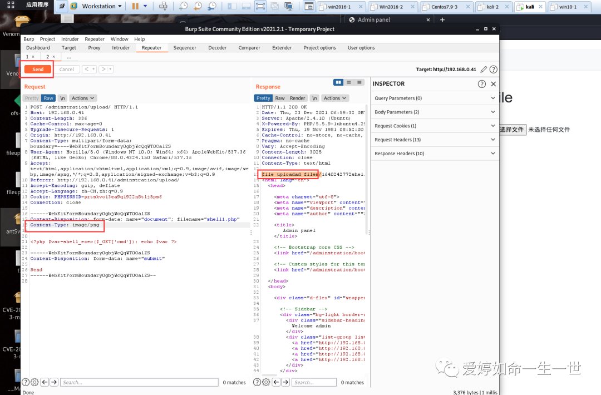601x395 pixels.
Task: Click the orange Send button in Repeater
Action: coord(38,70)
